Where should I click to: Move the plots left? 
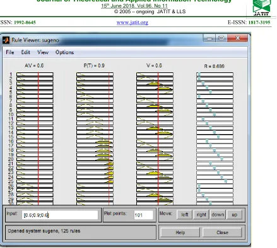(184, 215)
